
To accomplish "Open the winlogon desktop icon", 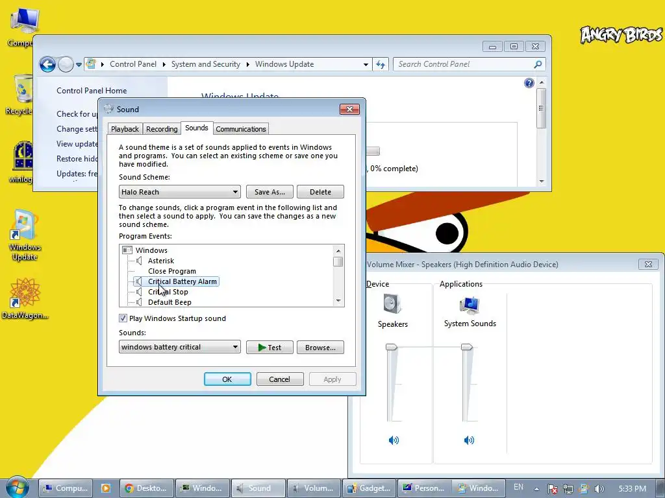I will (23, 162).
